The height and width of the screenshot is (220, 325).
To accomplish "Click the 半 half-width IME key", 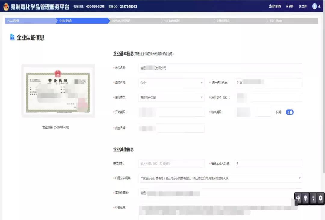I will tap(306, 198).
